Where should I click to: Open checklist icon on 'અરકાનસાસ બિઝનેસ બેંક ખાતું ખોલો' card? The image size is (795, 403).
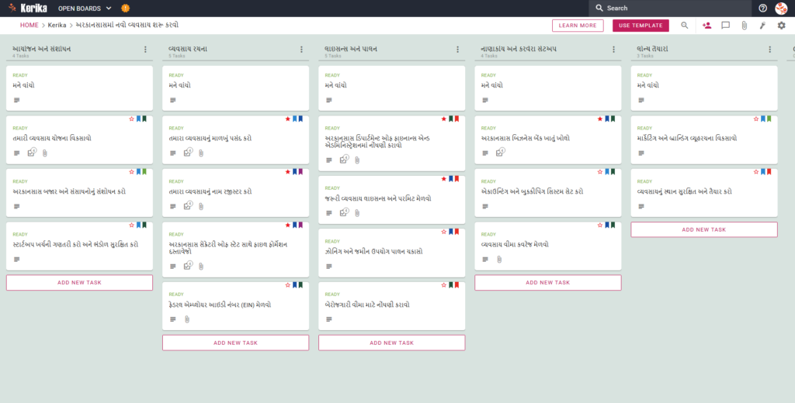pos(501,153)
